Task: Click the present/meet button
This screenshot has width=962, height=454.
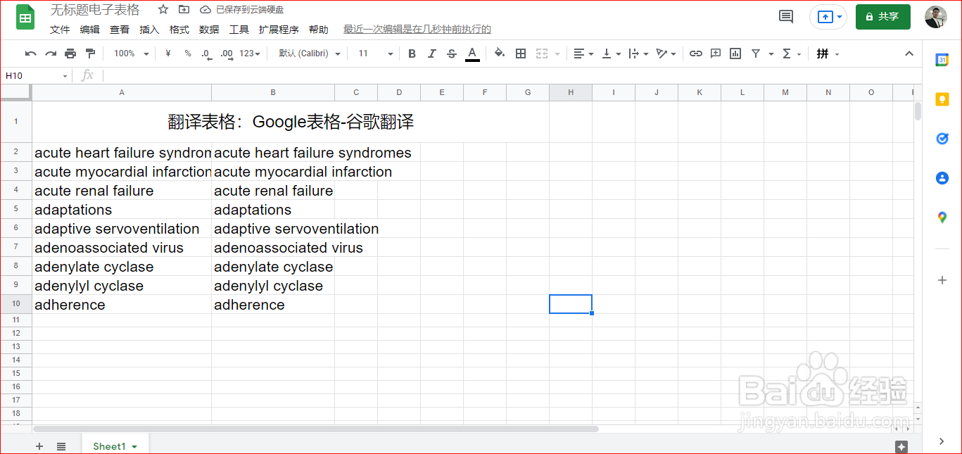Action: (x=828, y=17)
